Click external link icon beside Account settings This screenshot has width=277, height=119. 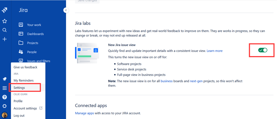tap(41, 108)
